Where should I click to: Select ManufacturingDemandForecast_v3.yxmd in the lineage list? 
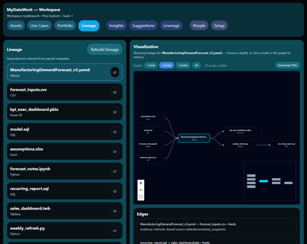point(65,72)
